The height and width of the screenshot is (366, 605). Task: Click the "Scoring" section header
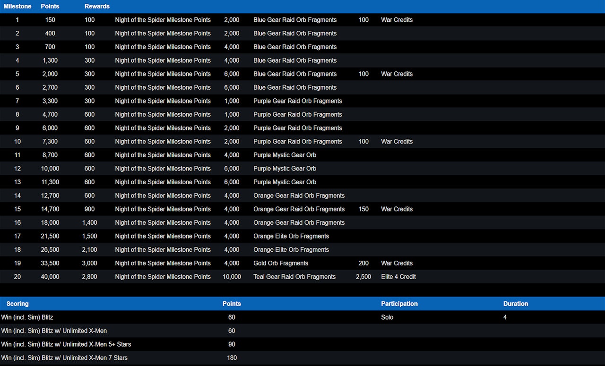pyautogui.click(x=17, y=304)
